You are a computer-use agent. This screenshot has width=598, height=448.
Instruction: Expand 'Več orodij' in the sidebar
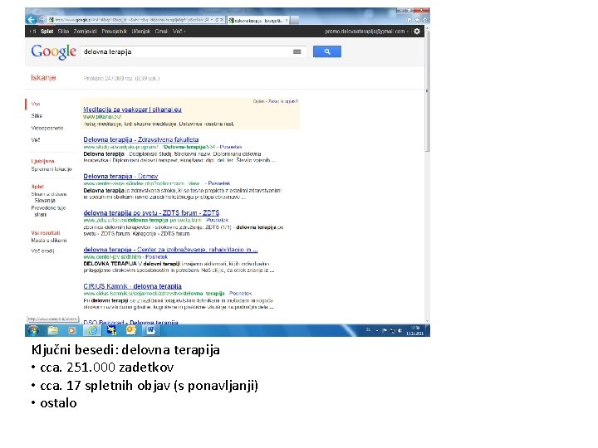(42, 251)
